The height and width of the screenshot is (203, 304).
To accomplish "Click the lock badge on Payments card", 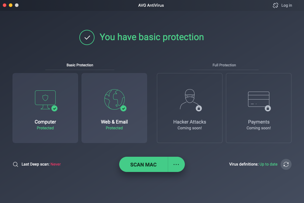I will click(x=268, y=108).
